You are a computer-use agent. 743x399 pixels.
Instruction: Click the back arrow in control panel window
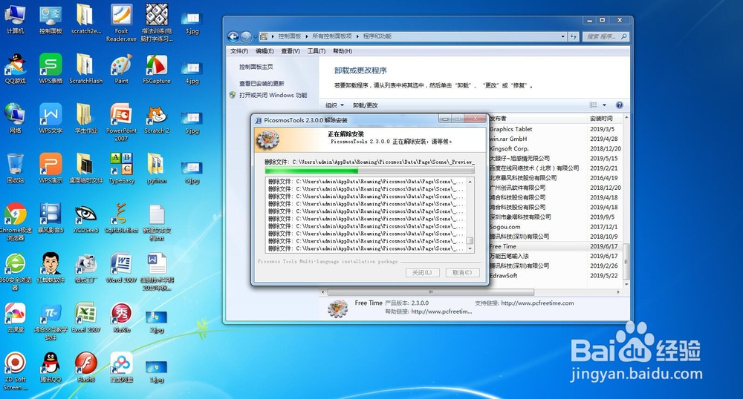(x=233, y=36)
